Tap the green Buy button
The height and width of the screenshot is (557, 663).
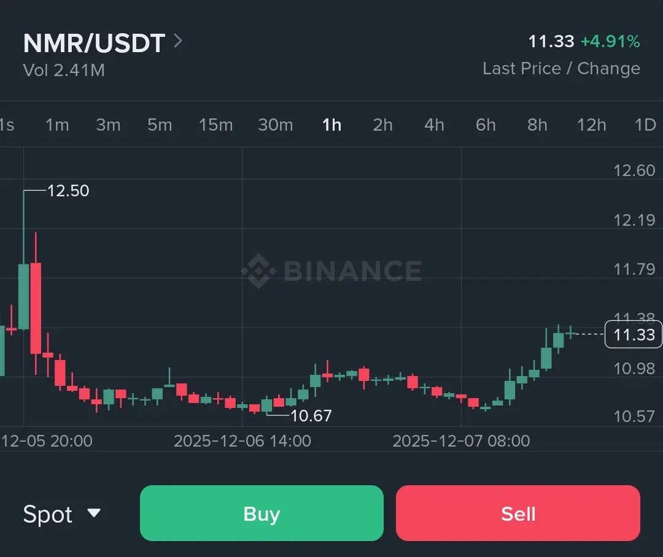(x=262, y=513)
